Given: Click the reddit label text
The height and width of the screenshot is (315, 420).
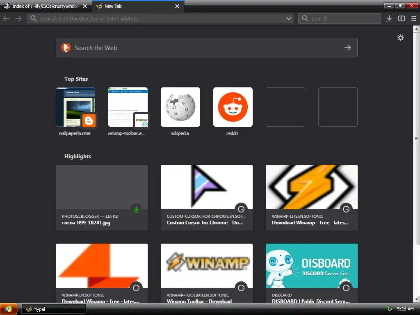Looking at the screenshot, I should [232, 133].
